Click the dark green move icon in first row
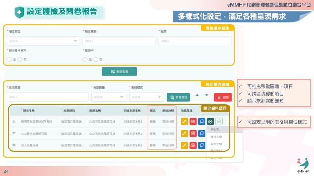The width and height of the screenshot is (314, 176). pyautogui.click(x=210, y=121)
